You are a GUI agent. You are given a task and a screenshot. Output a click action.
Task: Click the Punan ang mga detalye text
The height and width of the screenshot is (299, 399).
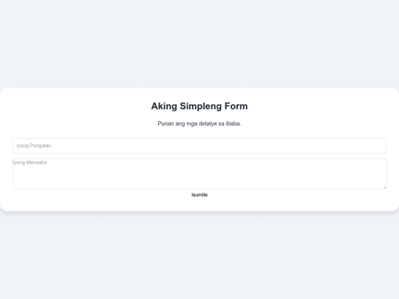[x=199, y=123]
